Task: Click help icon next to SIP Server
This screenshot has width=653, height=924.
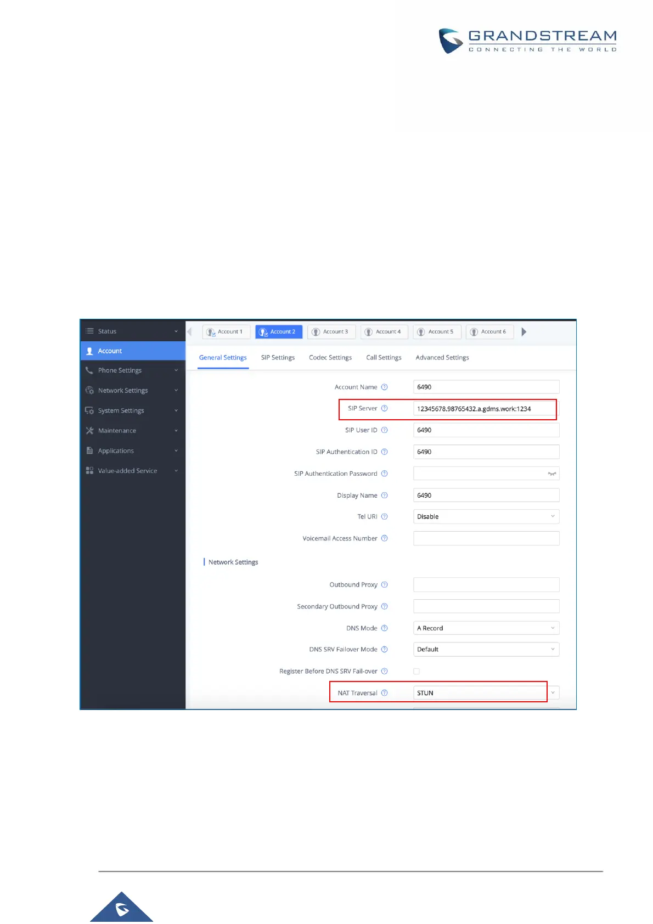Action: (385, 408)
